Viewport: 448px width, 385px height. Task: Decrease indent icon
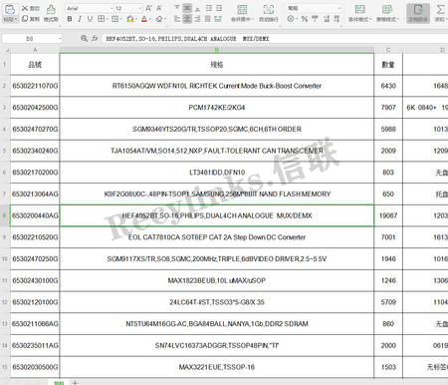[x=209, y=8]
